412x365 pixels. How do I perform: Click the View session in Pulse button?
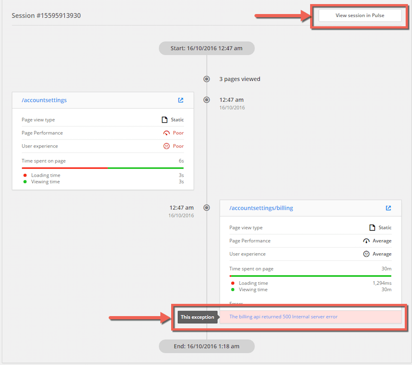point(359,15)
